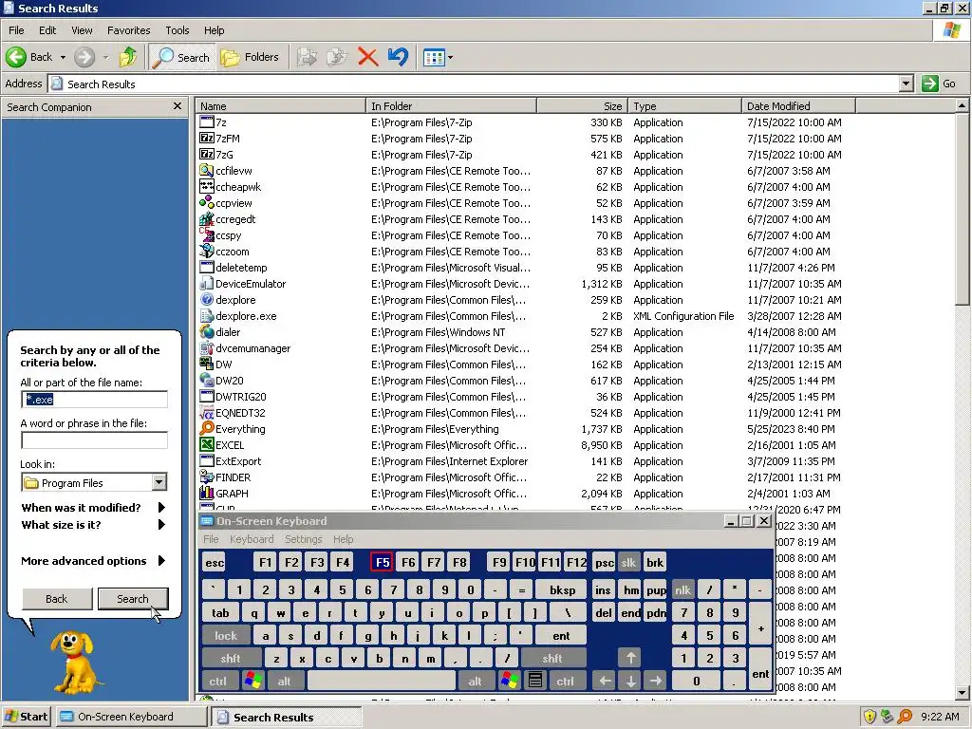Image resolution: width=972 pixels, height=729 pixels.
Task: Open the Help menu in Search Results
Action: pos(214,30)
